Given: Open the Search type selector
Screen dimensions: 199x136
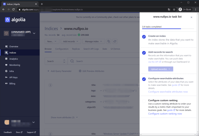Looking at the screenshot, I should tap(56, 61).
